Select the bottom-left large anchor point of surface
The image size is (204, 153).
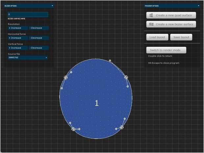[x=73, y=129]
